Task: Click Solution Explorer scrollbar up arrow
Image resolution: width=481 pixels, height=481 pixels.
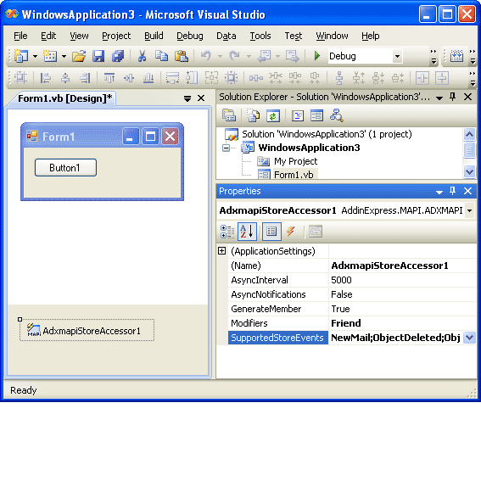Action: click(x=470, y=134)
